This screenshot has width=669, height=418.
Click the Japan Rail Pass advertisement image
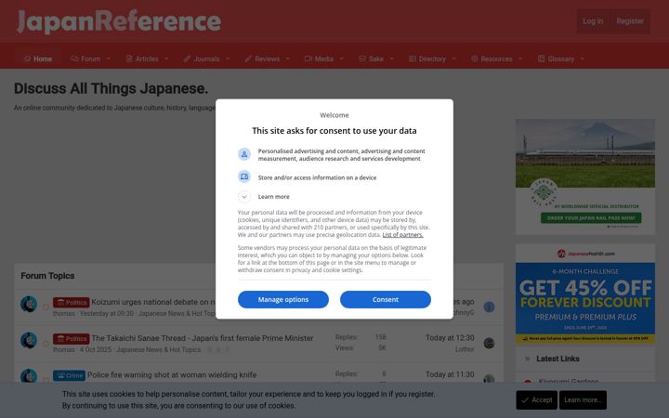[x=585, y=176]
